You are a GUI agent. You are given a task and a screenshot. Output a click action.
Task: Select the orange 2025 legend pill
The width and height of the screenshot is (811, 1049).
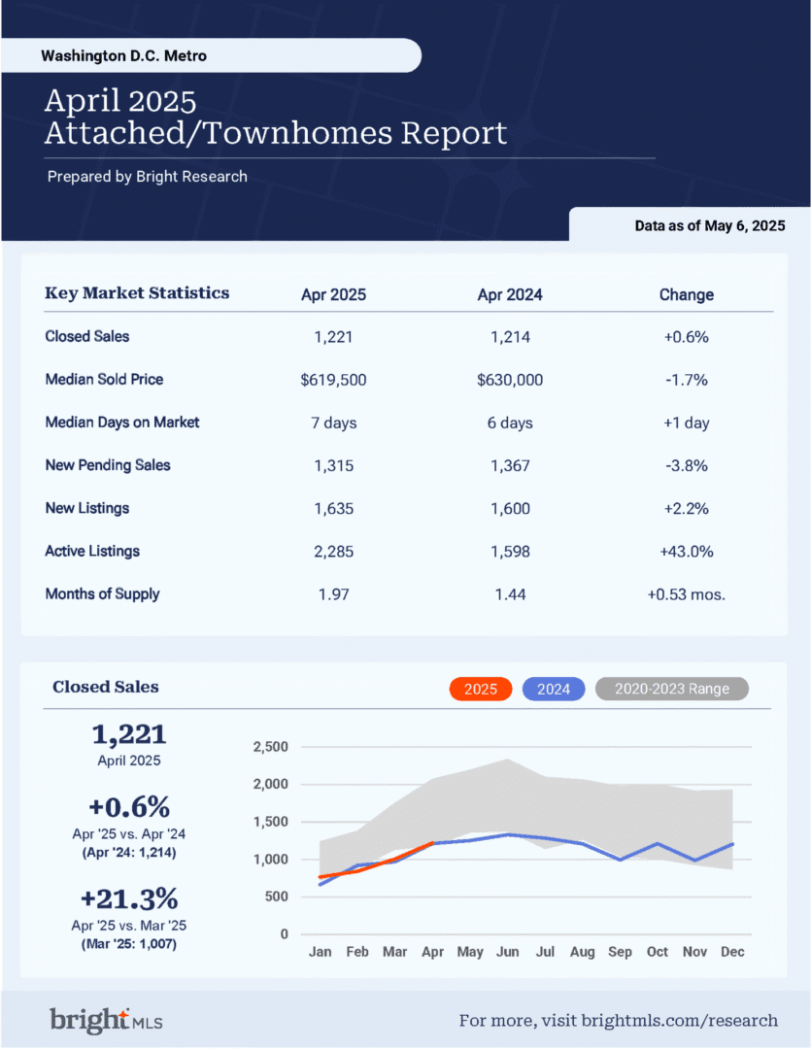pyautogui.click(x=481, y=689)
